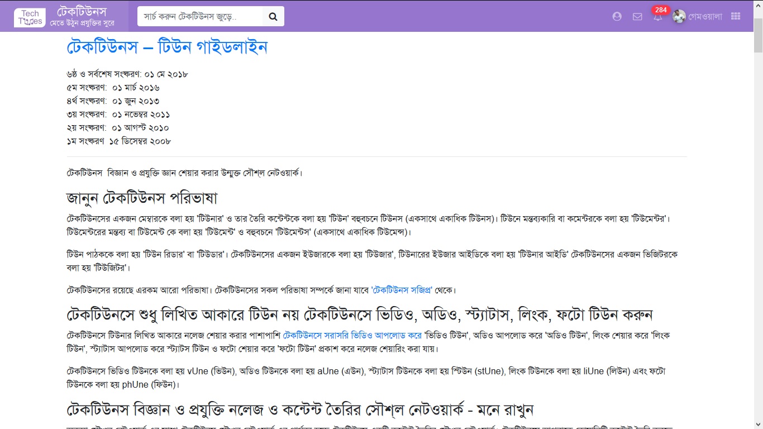
Task: Click text '৬ষ্ঠ ও সর্বশেষ সংস্করণ: ০১ মে ২০১৮'
Action: click(x=127, y=74)
